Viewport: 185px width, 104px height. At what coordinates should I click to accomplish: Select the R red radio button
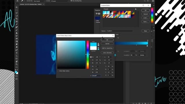(x=91, y=66)
